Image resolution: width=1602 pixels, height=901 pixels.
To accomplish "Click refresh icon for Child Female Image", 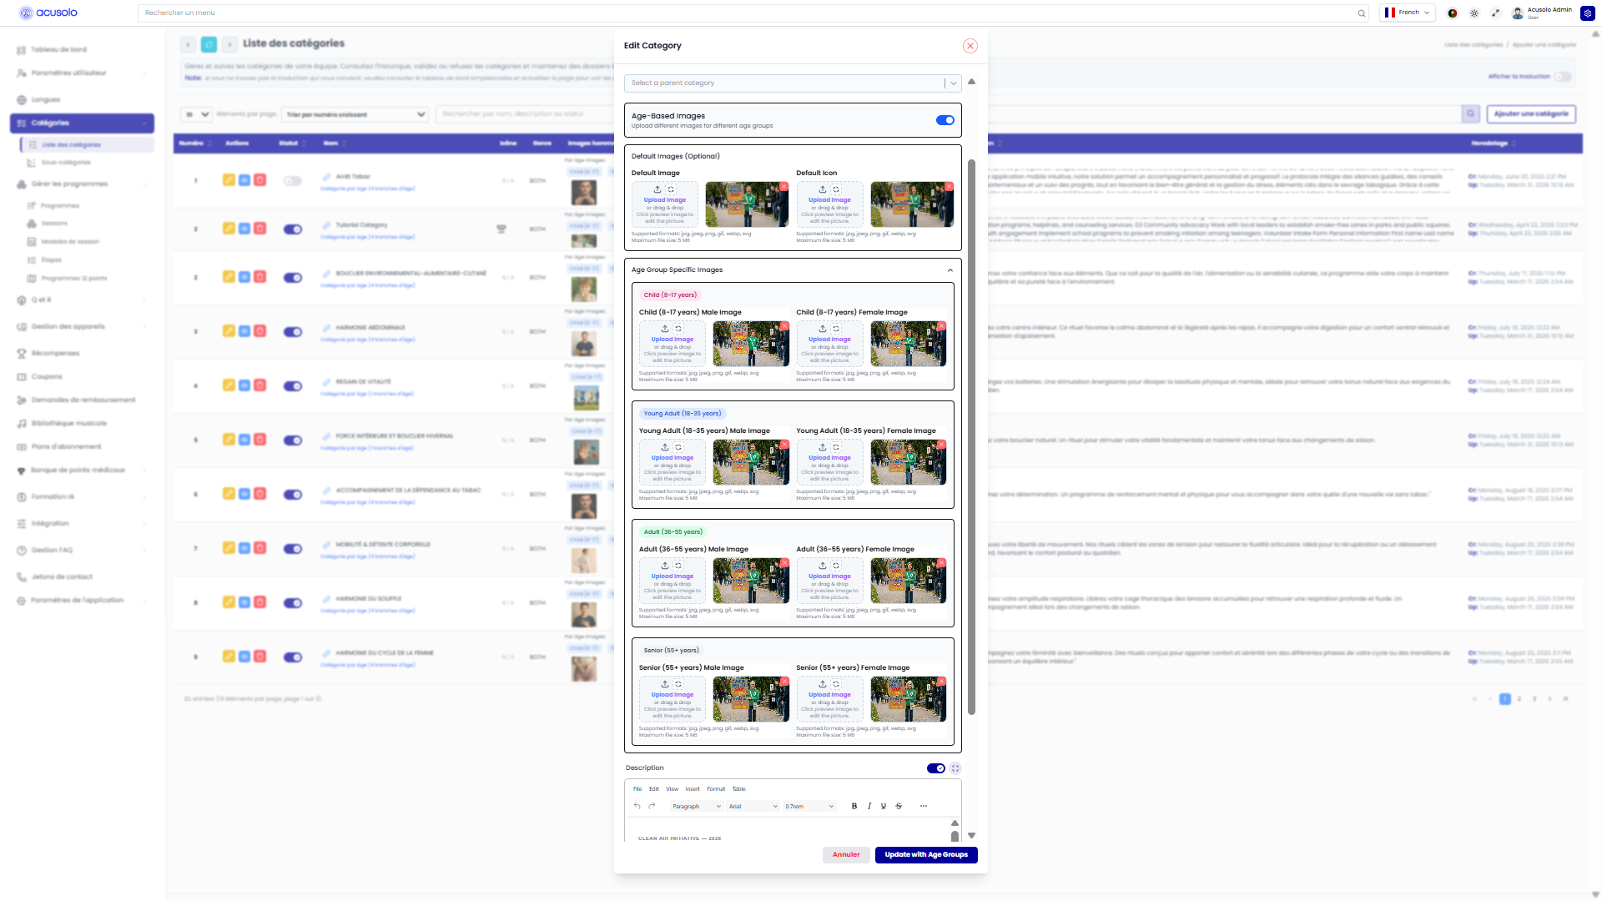I will click(836, 329).
